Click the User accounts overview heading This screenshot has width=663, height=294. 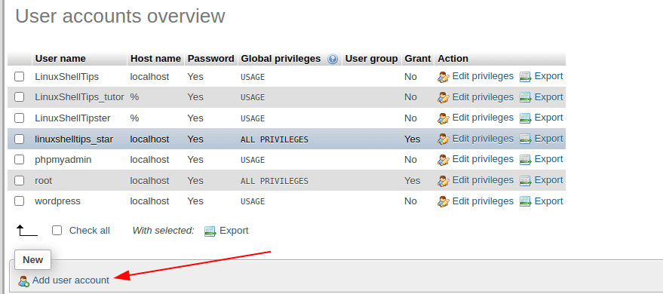120,16
